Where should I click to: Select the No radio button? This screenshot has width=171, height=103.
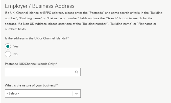8,54
